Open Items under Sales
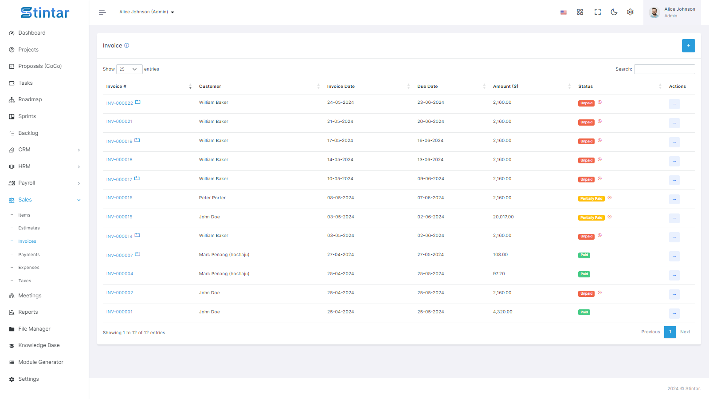Viewport: 709px width, 399px height. coord(24,215)
